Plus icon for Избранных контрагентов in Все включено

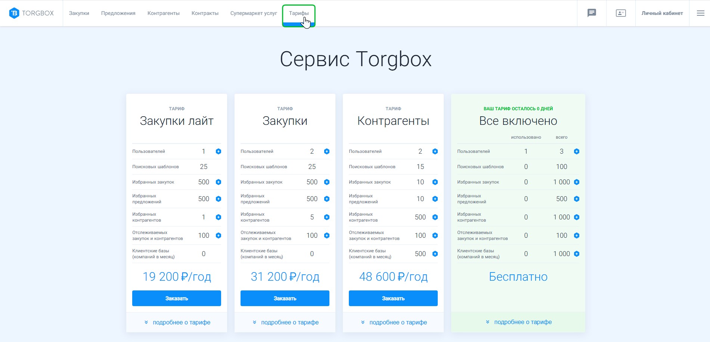pos(577,217)
